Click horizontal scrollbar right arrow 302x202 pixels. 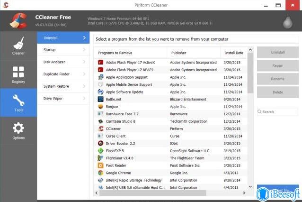point(244,193)
